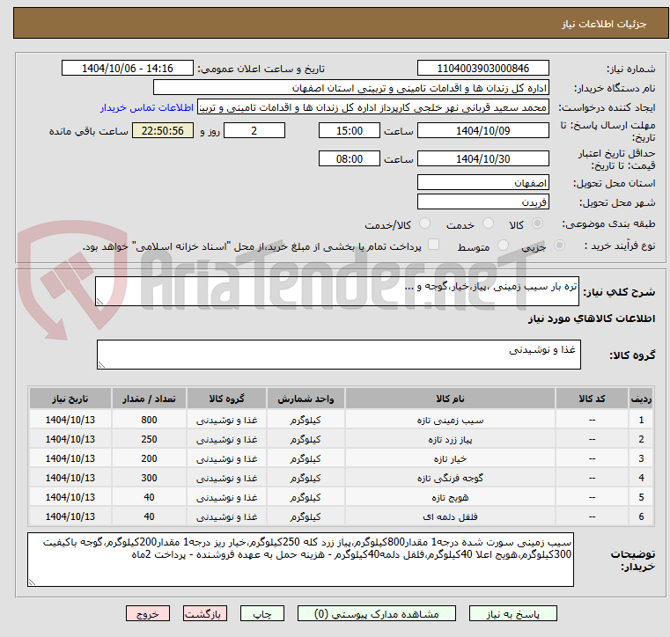The width and height of the screenshot is (670, 637).
Task: Click the validity time field 08:00
Action: [x=350, y=159]
